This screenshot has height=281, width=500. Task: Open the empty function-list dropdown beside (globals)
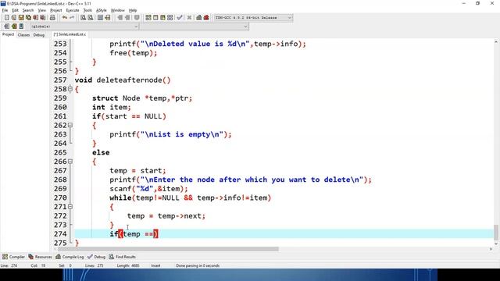(195, 27)
